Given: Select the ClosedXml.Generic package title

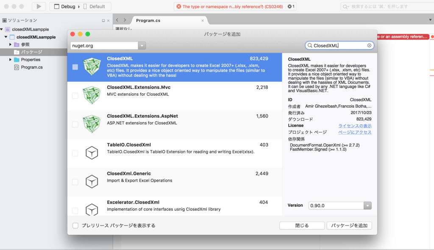Looking at the screenshot, I should (x=129, y=173).
